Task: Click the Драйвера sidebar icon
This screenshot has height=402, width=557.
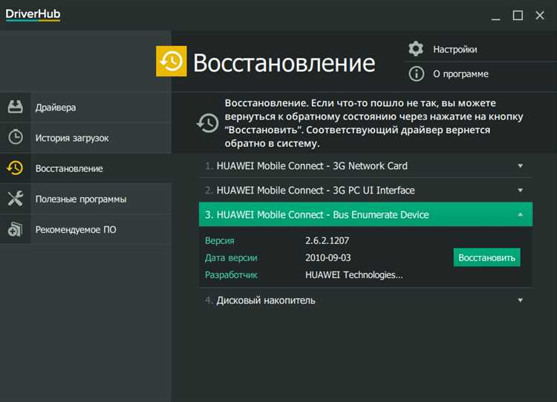Action: click(16, 107)
